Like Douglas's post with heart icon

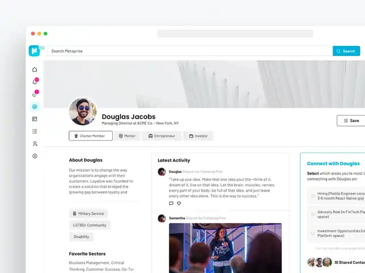coord(179,204)
